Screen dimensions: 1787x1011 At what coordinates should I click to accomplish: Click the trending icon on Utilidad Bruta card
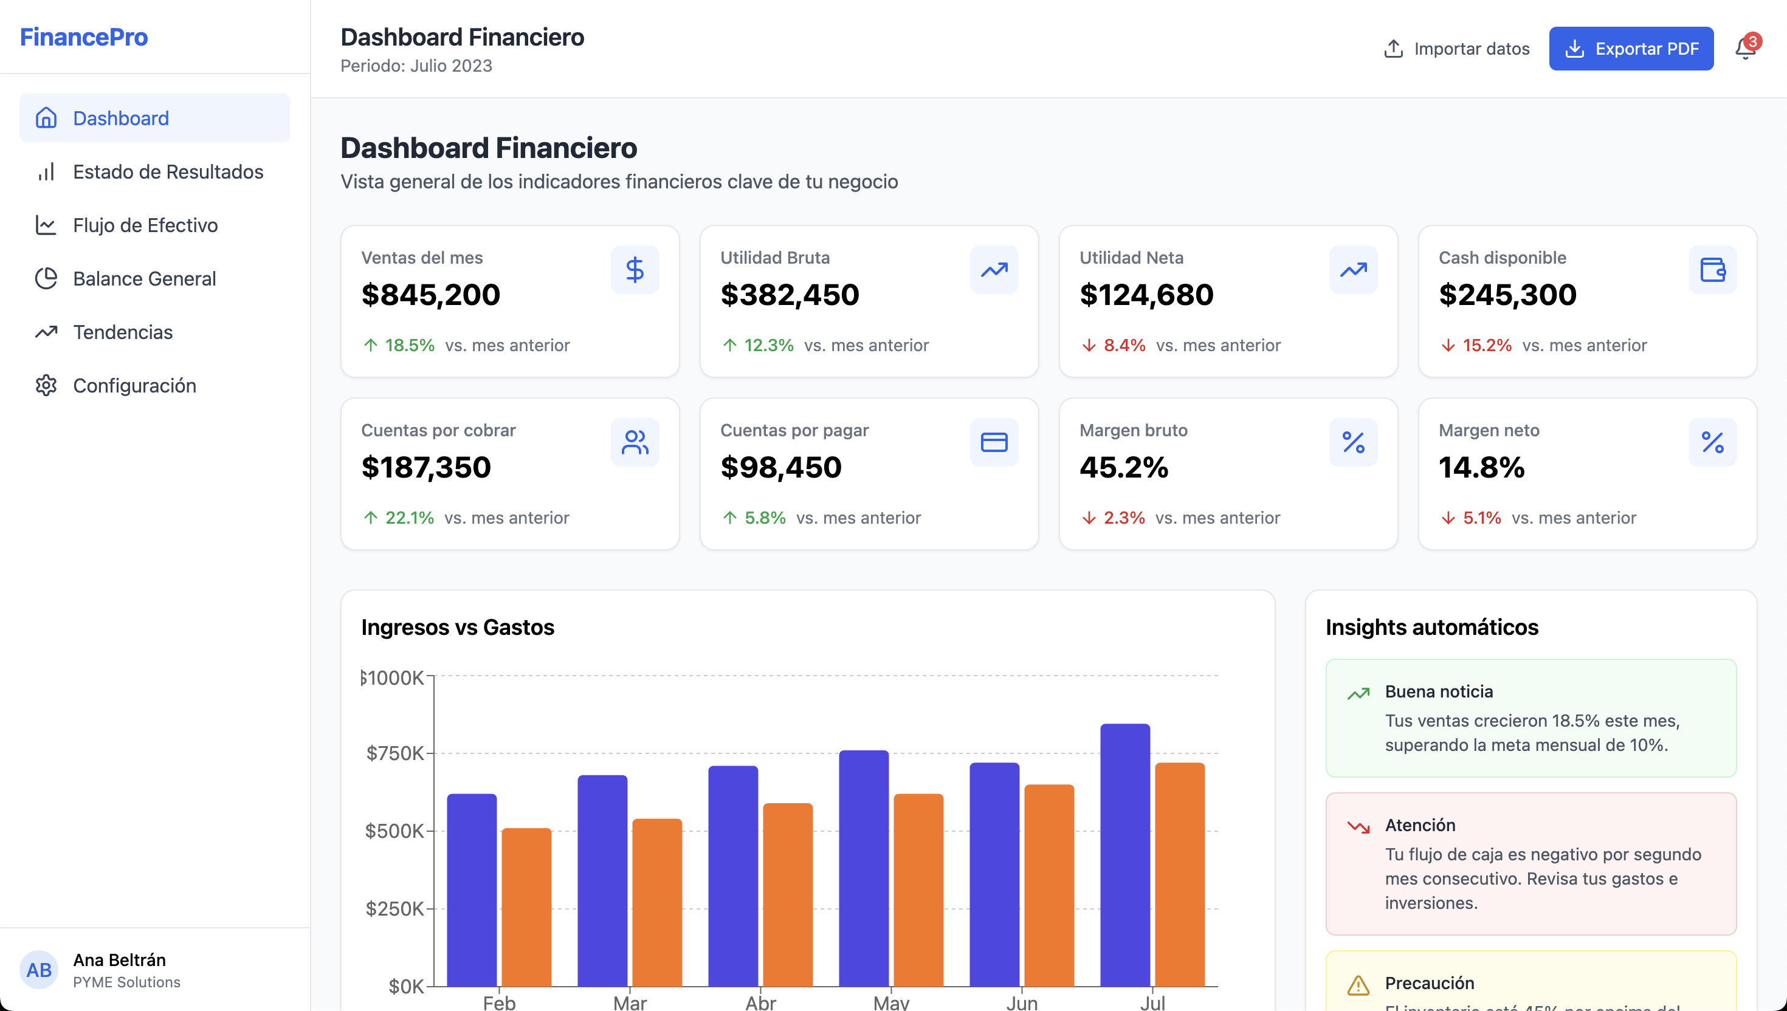(993, 269)
